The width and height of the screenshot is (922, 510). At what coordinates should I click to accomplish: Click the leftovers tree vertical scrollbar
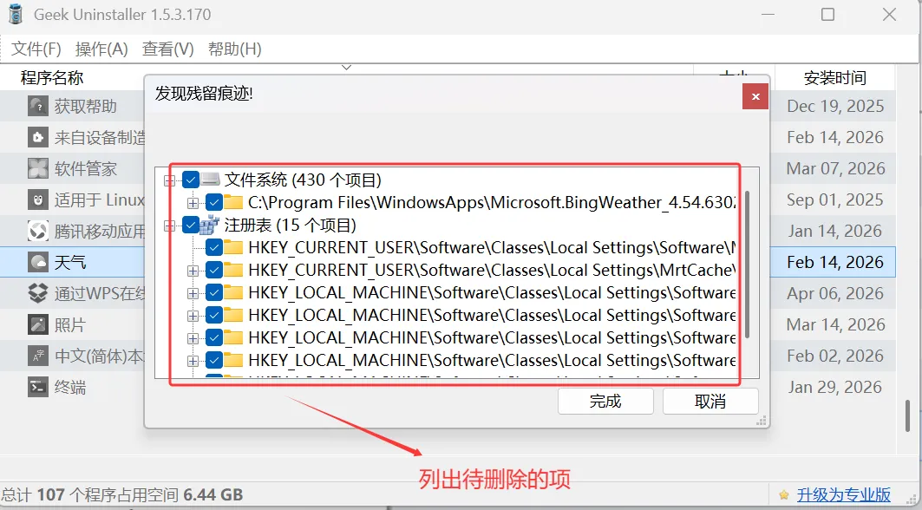pyautogui.click(x=748, y=265)
